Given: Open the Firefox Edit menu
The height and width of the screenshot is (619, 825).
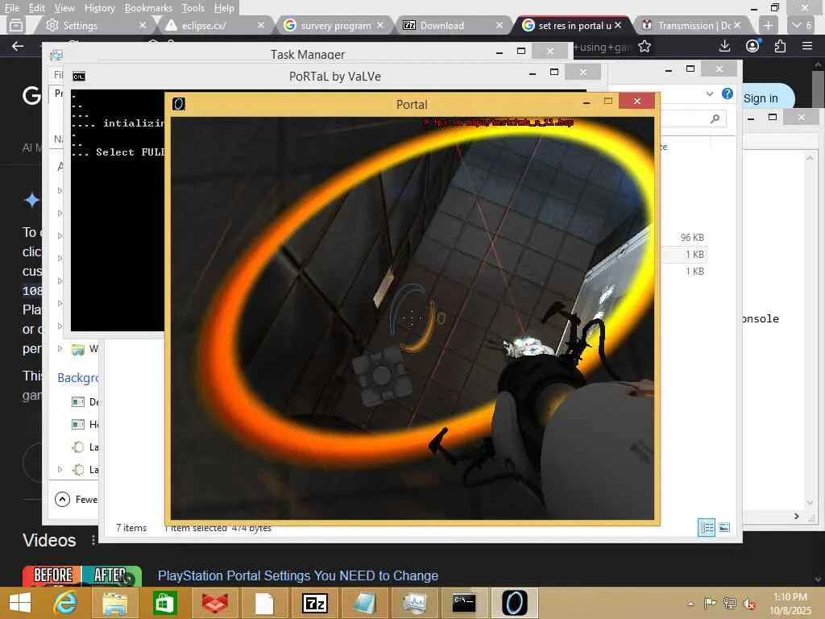Looking at the screenshot, I should (x=36, y=8).
